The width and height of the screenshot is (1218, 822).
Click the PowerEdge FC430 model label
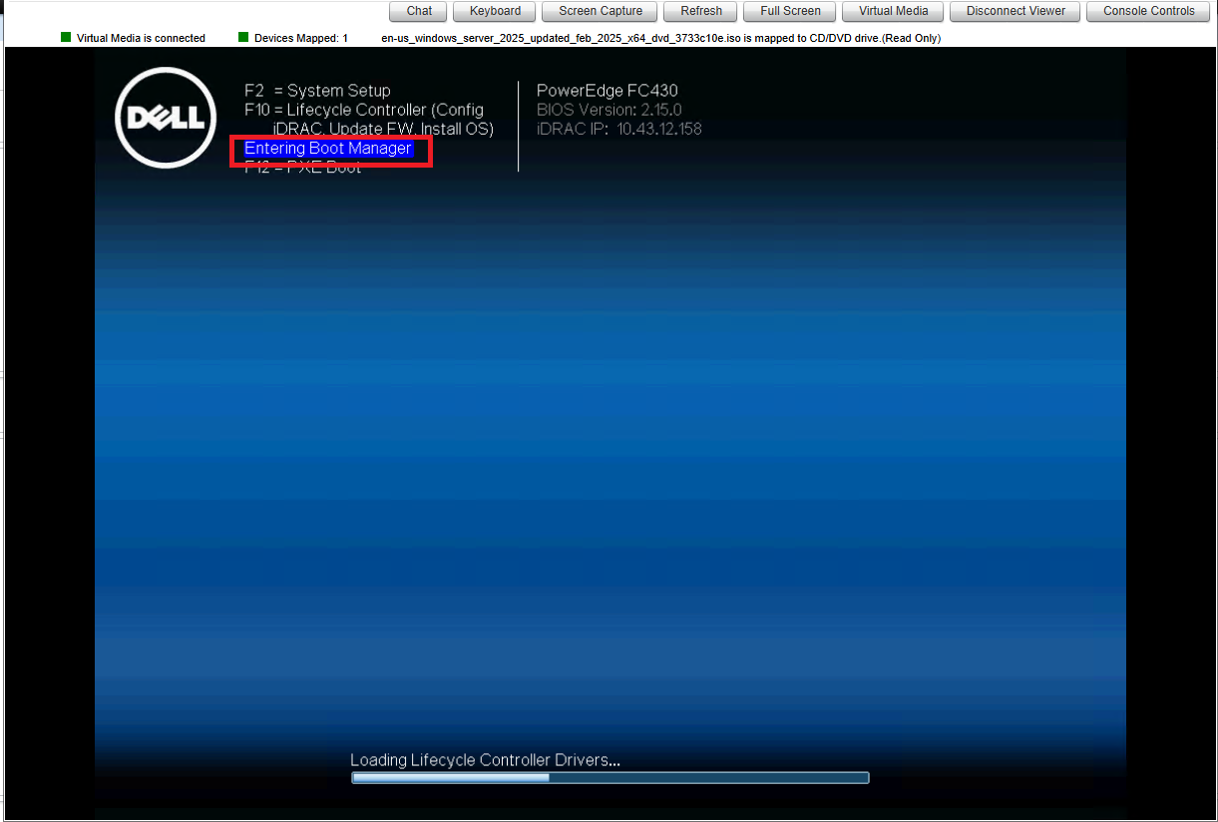[607, 91]
